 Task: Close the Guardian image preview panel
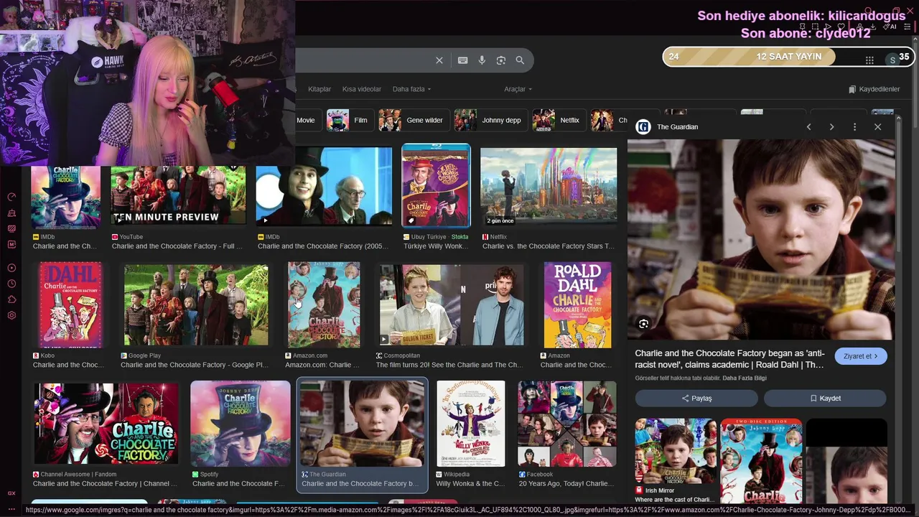[x=877, y=127]
